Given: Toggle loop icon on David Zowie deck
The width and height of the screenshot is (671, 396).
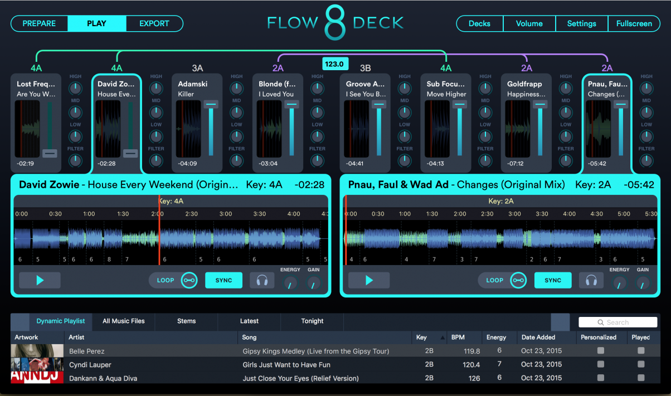Looking at the screenshot, I should [x=189, y=280].
